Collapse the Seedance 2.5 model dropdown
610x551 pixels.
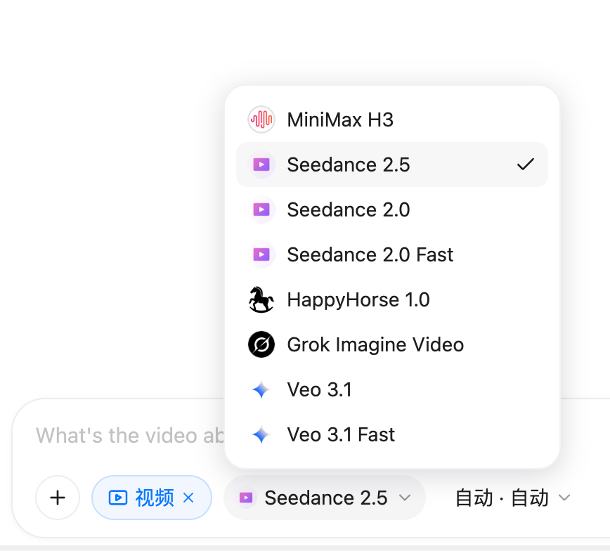(x=325, y=498)
